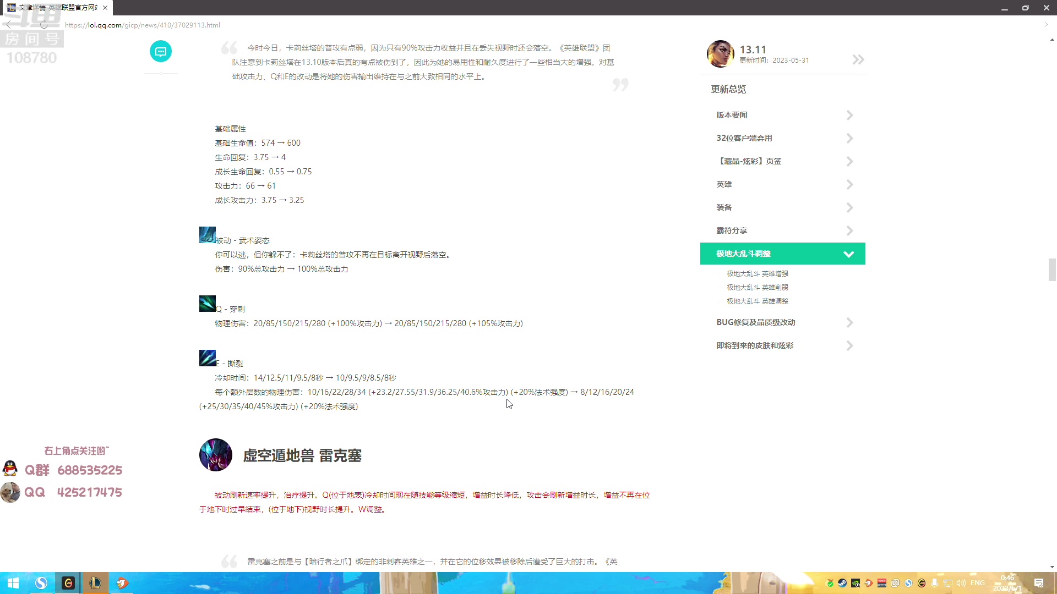The height and width of the screenshot is (594, 1057).
Task: Collapse the 极地大乱斗调整 section chevron
Action: [x=849, y=254]
